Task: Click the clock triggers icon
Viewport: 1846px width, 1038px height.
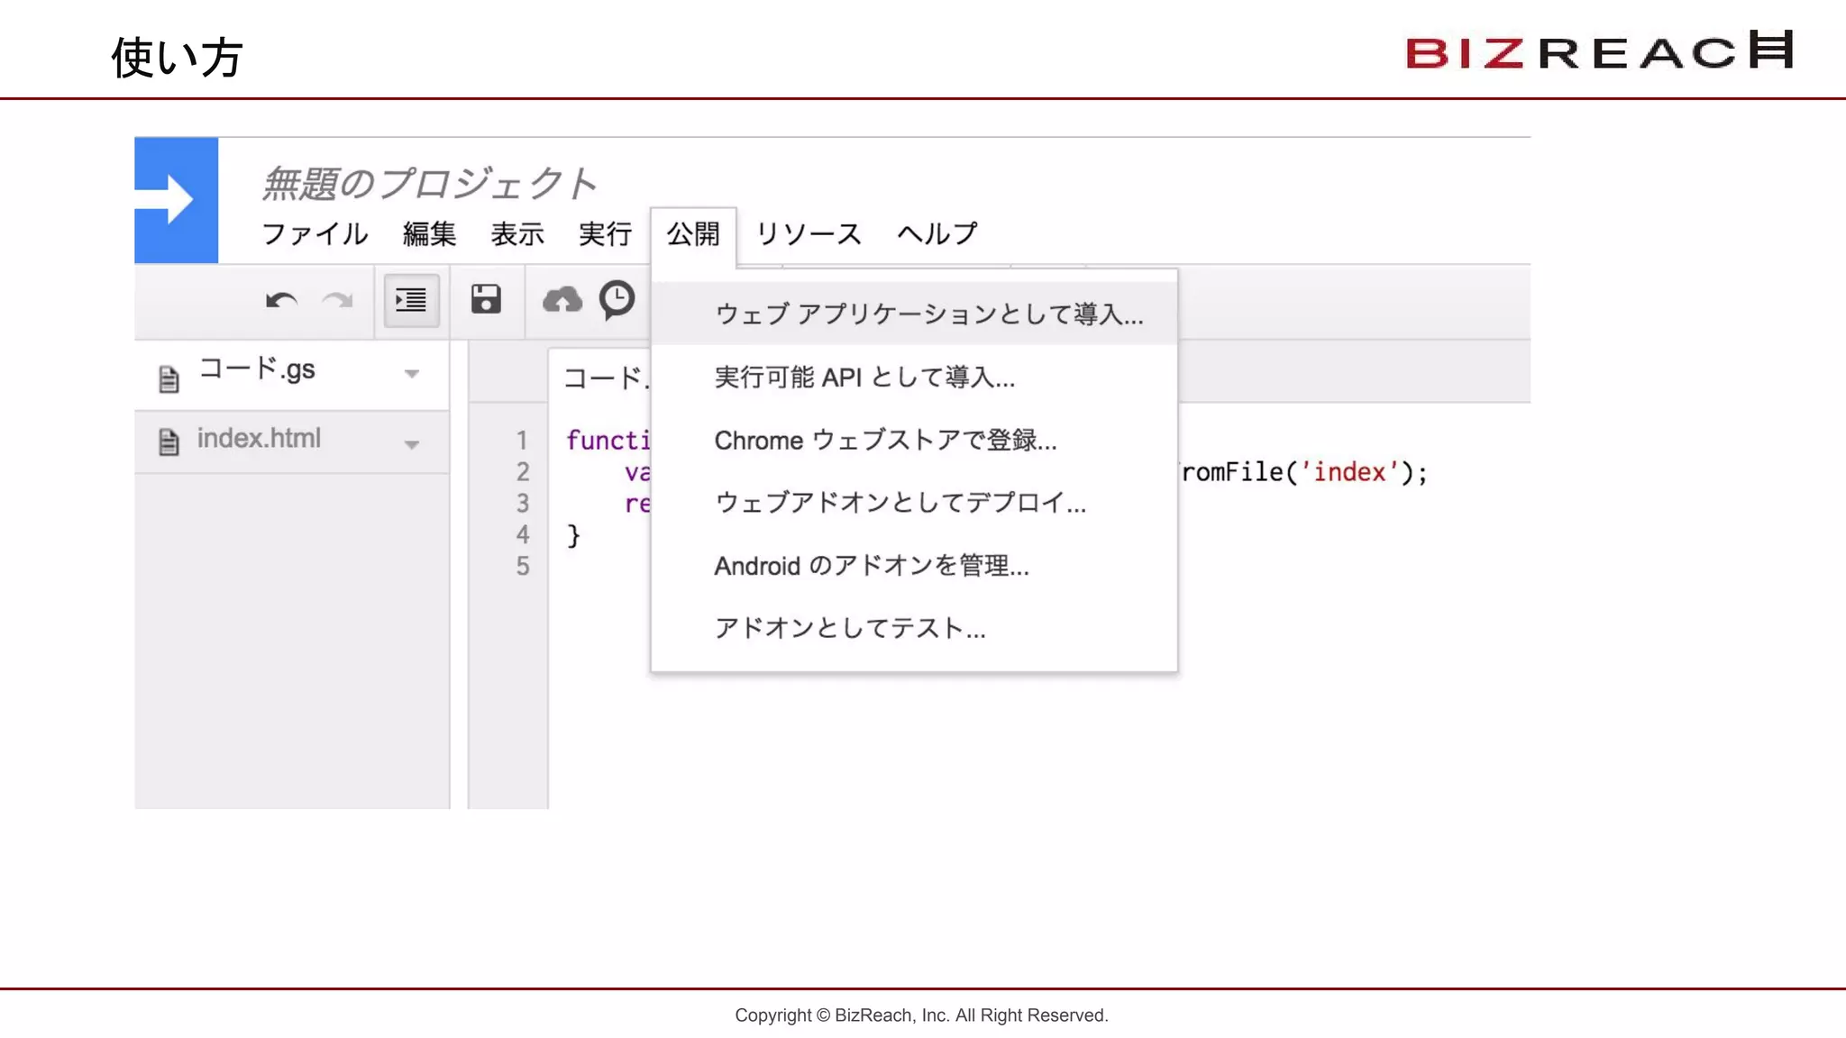Action: pos(617,299)
